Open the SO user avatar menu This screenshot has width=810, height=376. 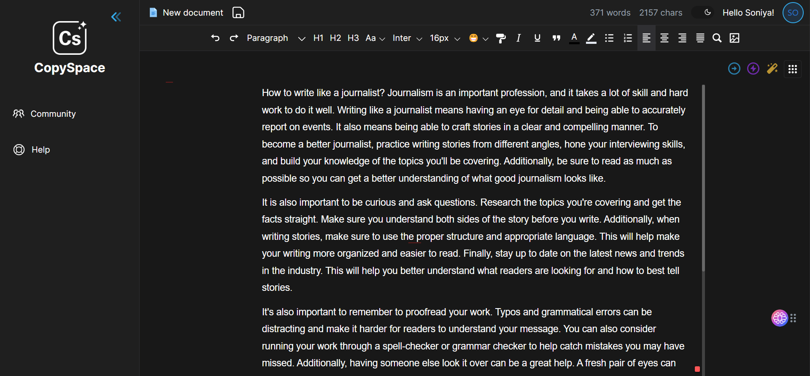coord(793,13)
